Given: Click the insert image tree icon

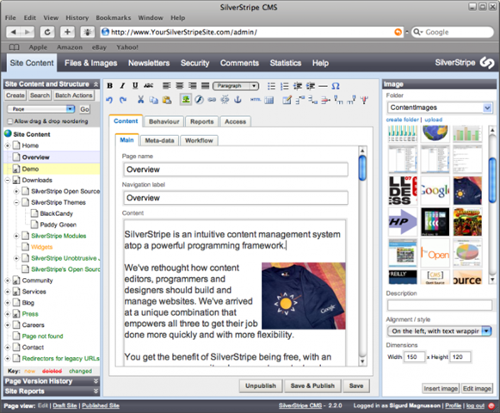Looking at the screenshot, I should click(x=186, y=100).
